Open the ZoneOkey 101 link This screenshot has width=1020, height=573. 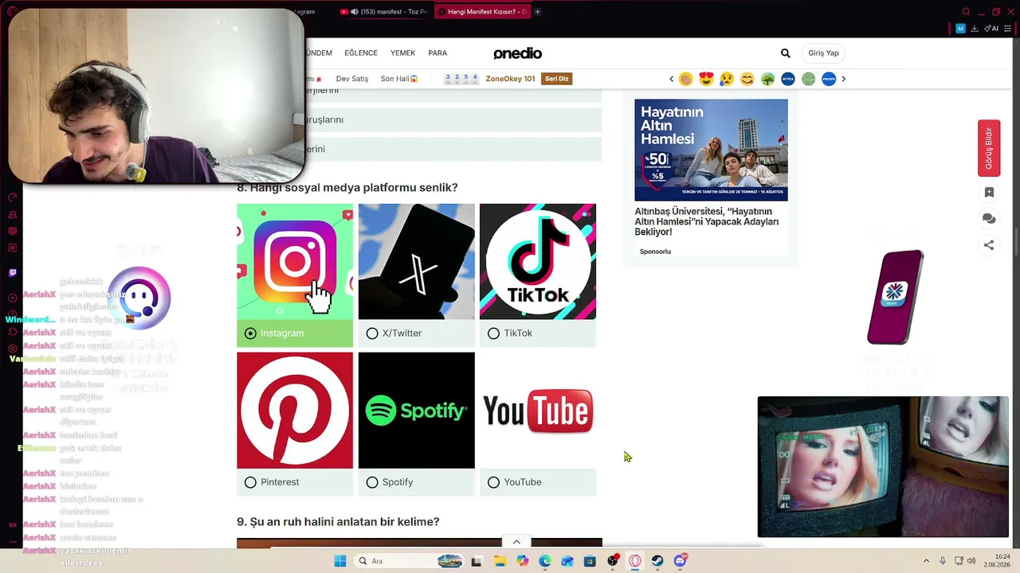[x=510, y=79]
